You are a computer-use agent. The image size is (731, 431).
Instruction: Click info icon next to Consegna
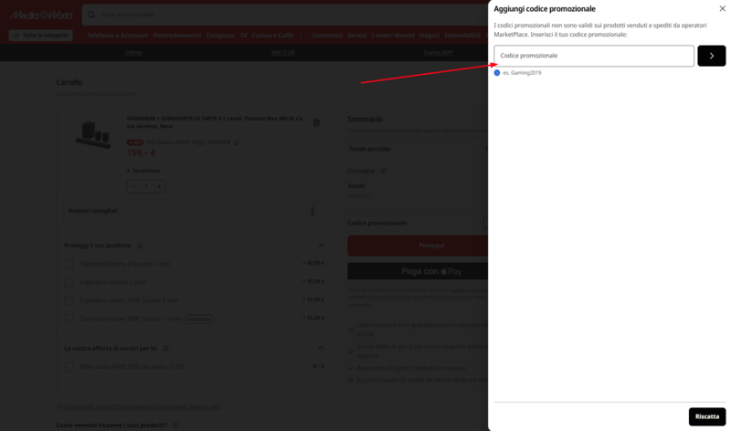(384, 171)
